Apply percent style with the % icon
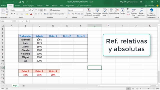The image size is (160, 90). pyautogui.click(x=73, y=14)
